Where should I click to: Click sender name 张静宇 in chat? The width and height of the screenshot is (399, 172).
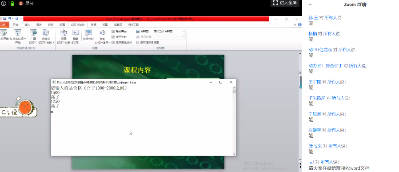315,130
